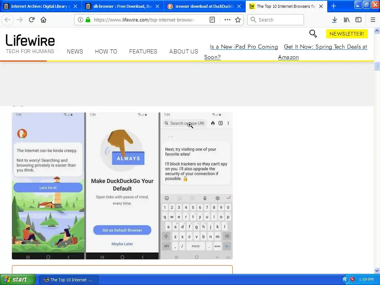
Task: Close the DuckDuckGo browser download tab
Action: coord(239,6)
